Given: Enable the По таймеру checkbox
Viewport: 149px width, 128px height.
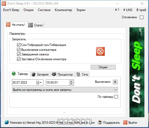Looking at the screenshot, I should (116, 97).
